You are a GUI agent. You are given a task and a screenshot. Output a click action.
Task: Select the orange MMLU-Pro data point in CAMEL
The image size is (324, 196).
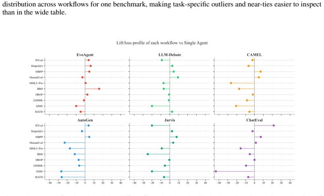(231, 83)
